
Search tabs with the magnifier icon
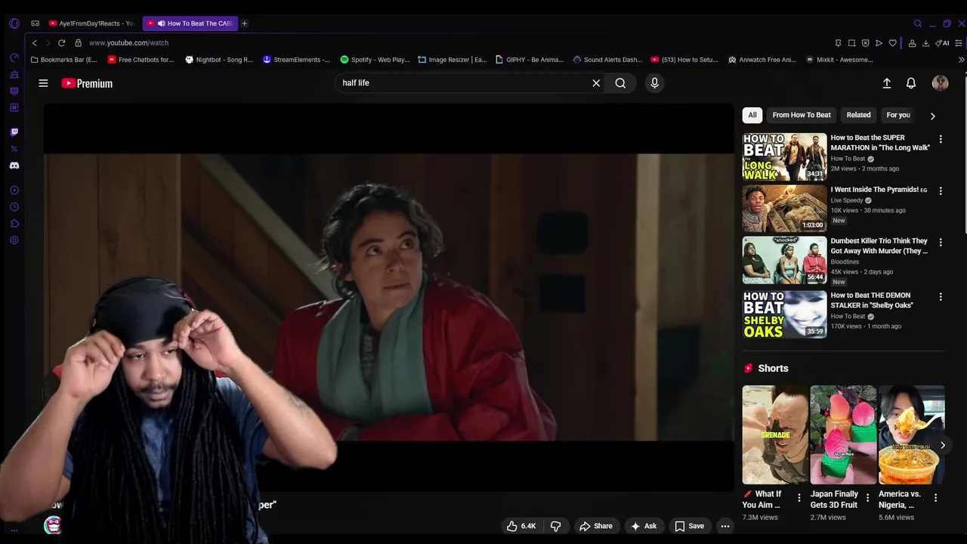918,23
